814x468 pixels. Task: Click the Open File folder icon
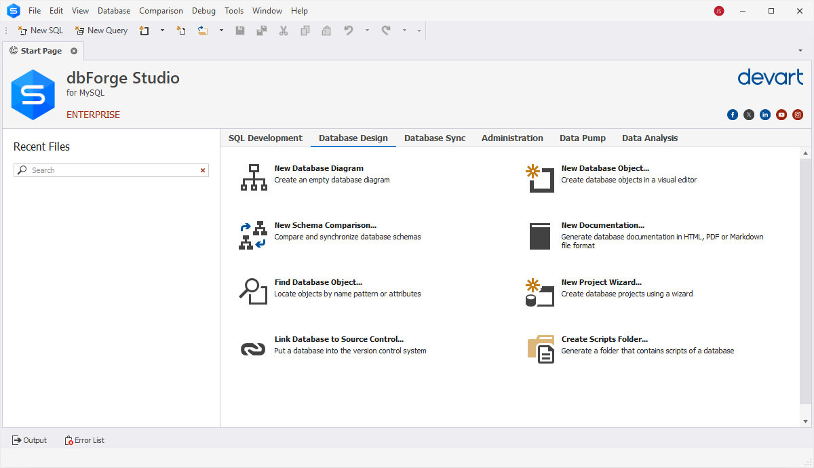203,31
